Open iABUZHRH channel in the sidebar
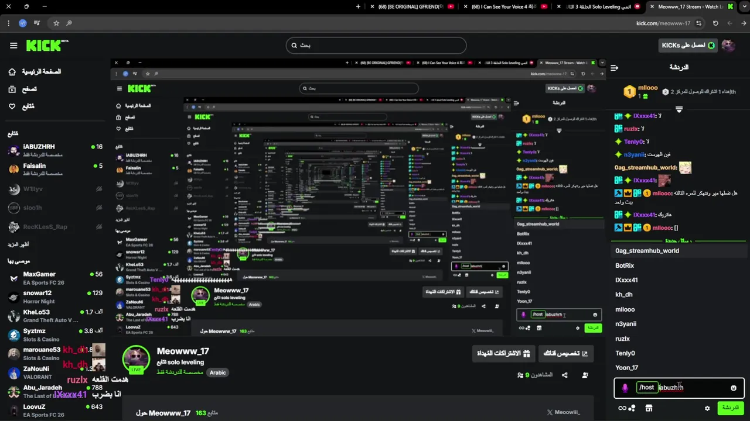Image resolution: width=750 pixels, height=421 pixels. coord(55,150)
